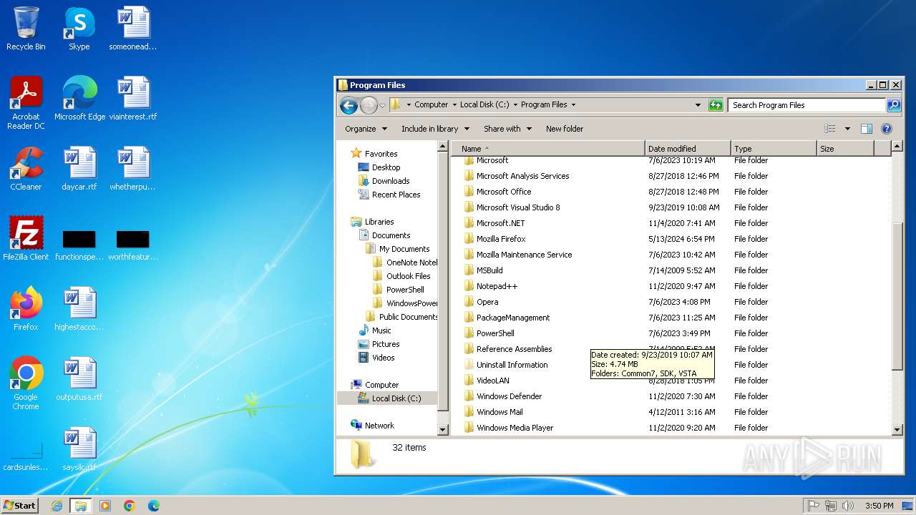Select the Notepad++ folder icon

[469, 286]
